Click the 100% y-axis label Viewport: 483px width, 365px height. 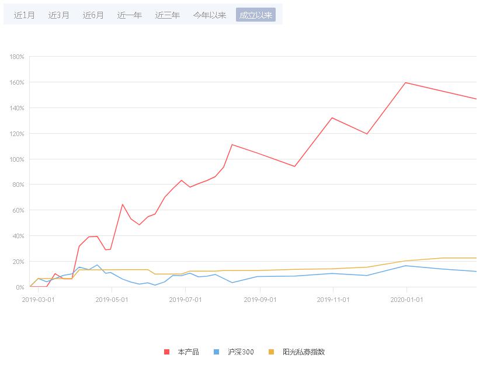coord(16,159)
